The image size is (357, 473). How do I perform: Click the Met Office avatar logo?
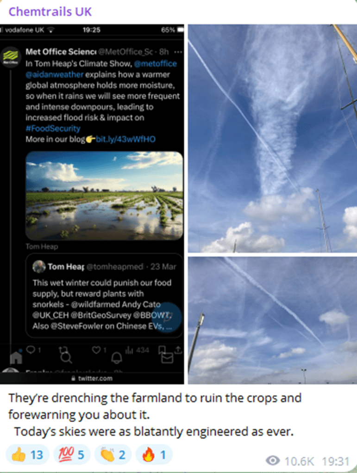pos(11,57)
